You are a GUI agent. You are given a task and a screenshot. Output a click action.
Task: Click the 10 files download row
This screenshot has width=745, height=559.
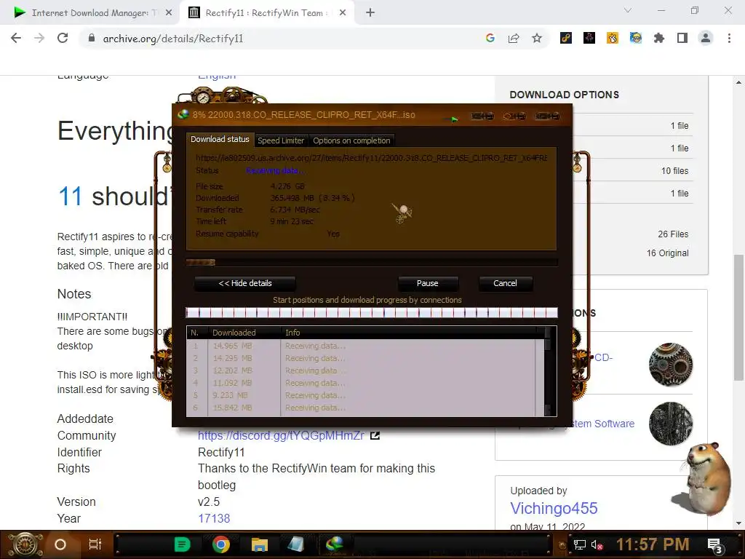(x=674, y=170)
